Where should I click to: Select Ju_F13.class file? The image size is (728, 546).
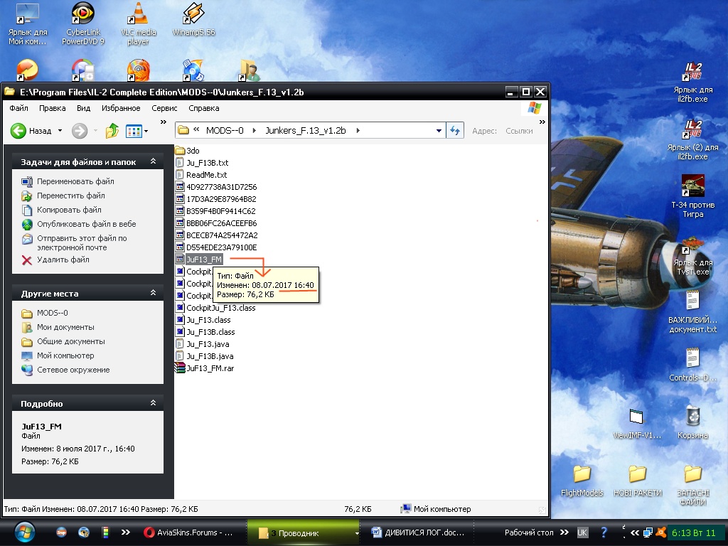click(203, 319)
